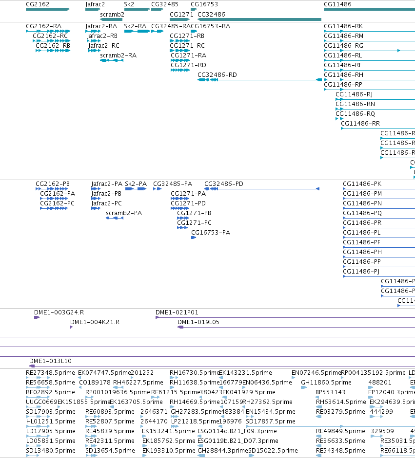The image size is (415, 458).
Task: Select protein Jafrac2-PA
Action: point(96,189)
